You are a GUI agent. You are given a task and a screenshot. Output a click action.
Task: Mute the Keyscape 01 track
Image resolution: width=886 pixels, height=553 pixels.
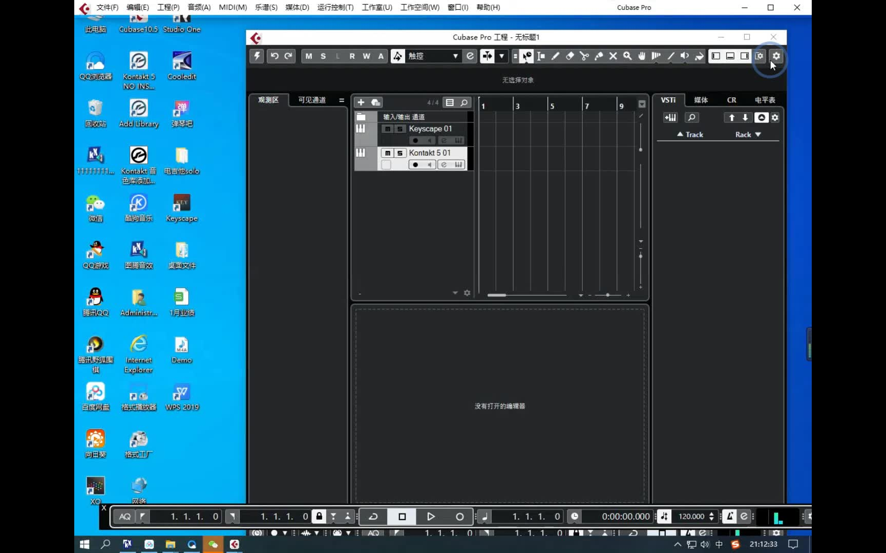[x=388, y=129]
